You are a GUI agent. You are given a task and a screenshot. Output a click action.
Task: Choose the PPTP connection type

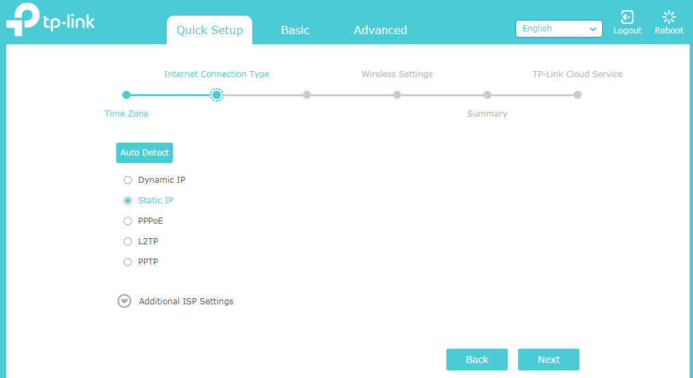128,262
